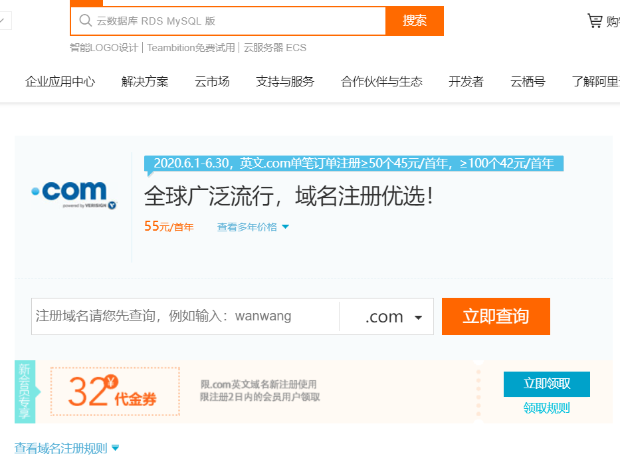Click the 新会员专享 tag
Screen dimensions: 620x460
25,392
